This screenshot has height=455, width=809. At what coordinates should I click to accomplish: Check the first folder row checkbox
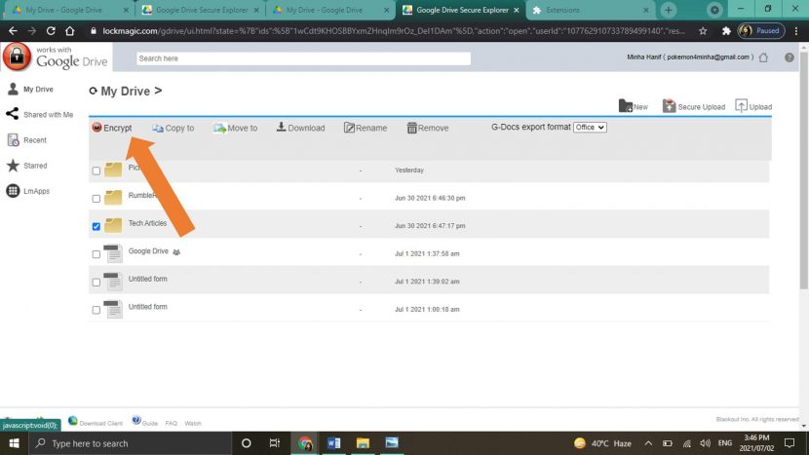pyautogui.click(x=96, y=171)
